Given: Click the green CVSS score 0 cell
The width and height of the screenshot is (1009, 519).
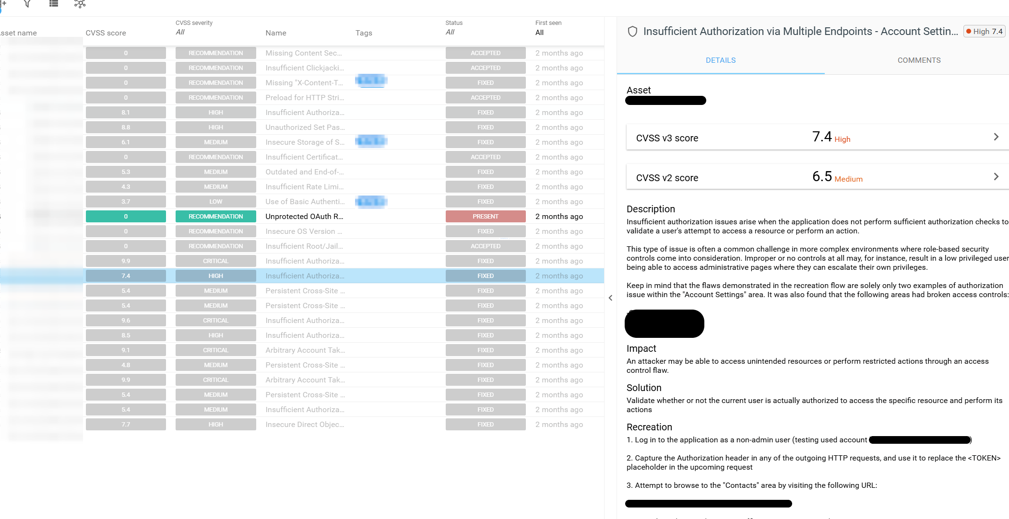Looking at the screenshot, I should [x=126, y=217].
